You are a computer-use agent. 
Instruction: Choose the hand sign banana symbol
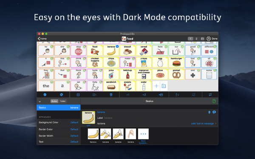pos(131,134)
